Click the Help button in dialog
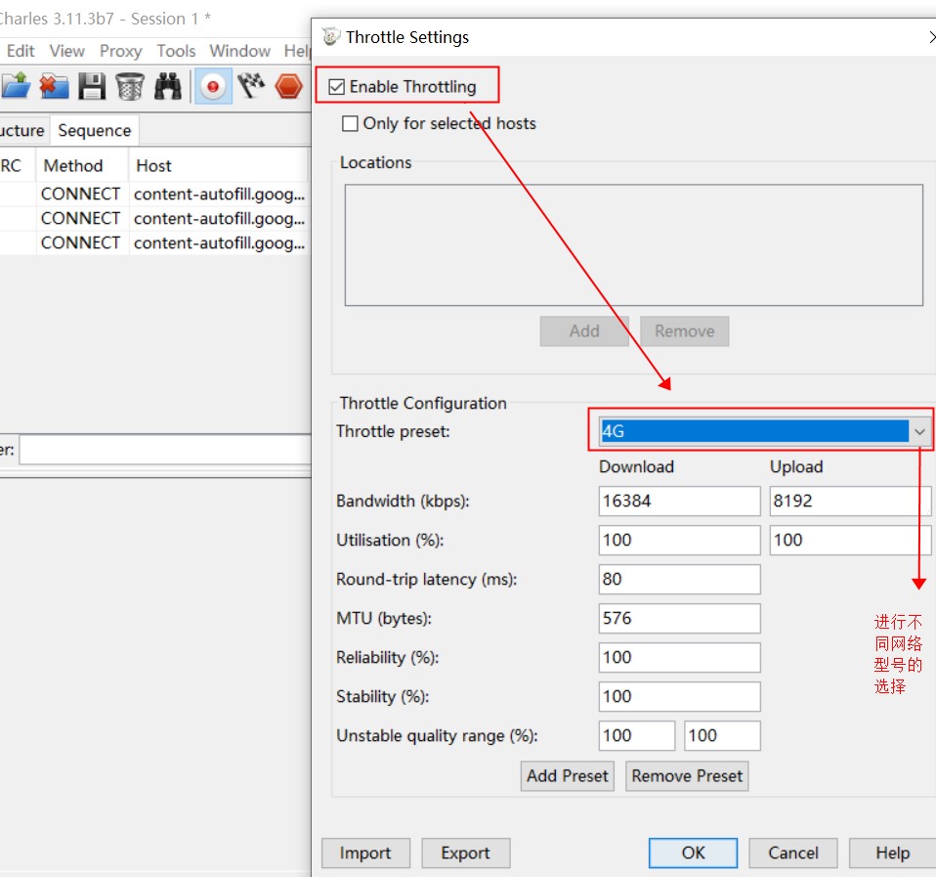Viewport: 936px width, 877px height. click(892, 854)
